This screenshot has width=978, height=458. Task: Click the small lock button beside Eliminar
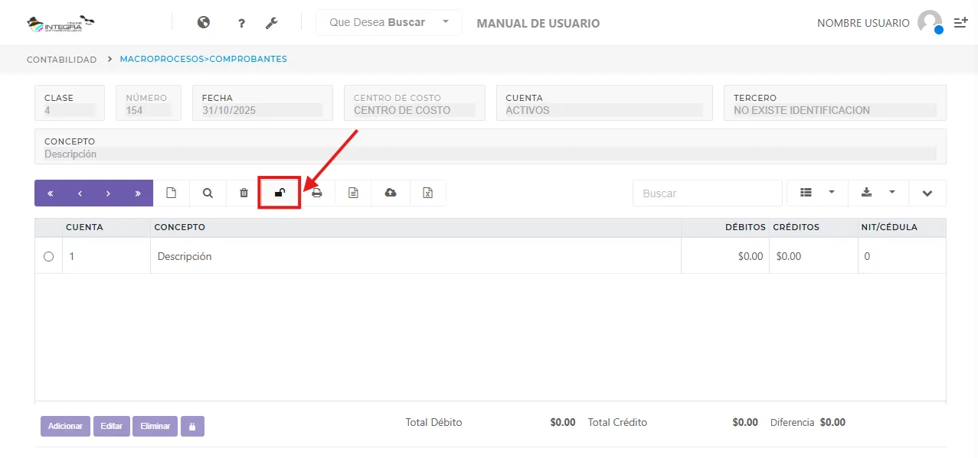(191, 426)
